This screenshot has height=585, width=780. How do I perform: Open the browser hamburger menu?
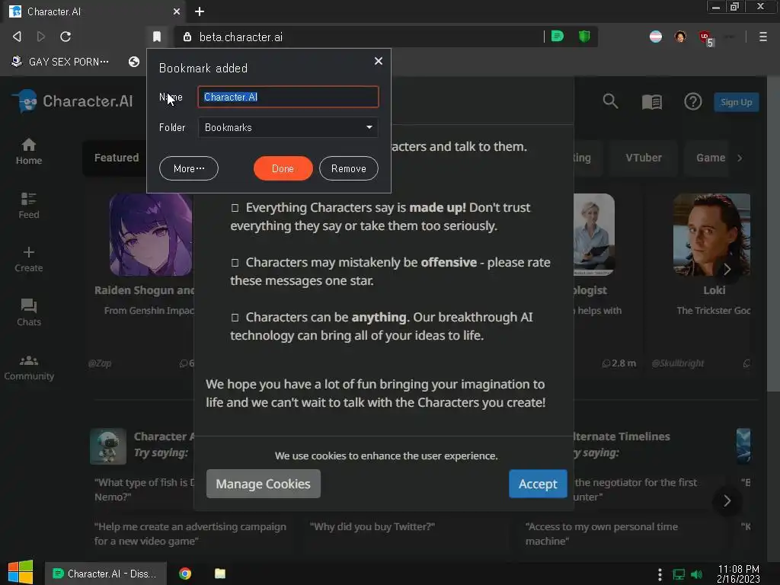coord(762,37)
